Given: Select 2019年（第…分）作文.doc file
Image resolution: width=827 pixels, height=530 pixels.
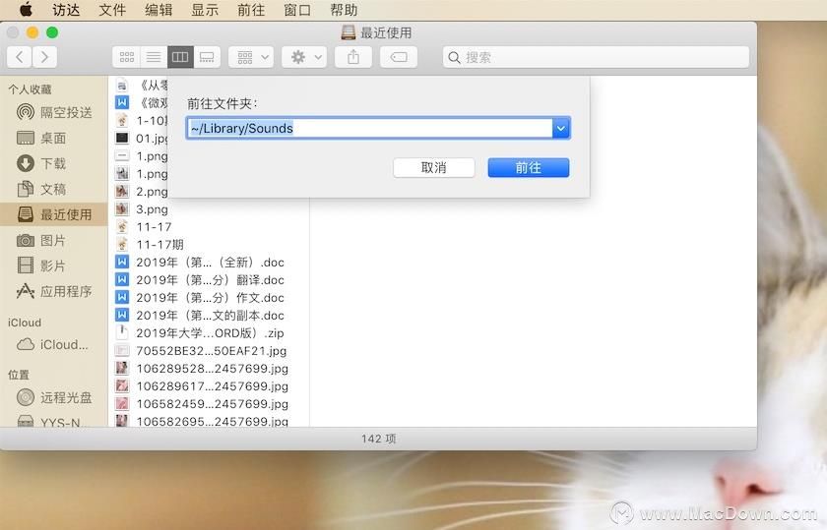Looking at the screenshot, I should (x=209, y=298).
